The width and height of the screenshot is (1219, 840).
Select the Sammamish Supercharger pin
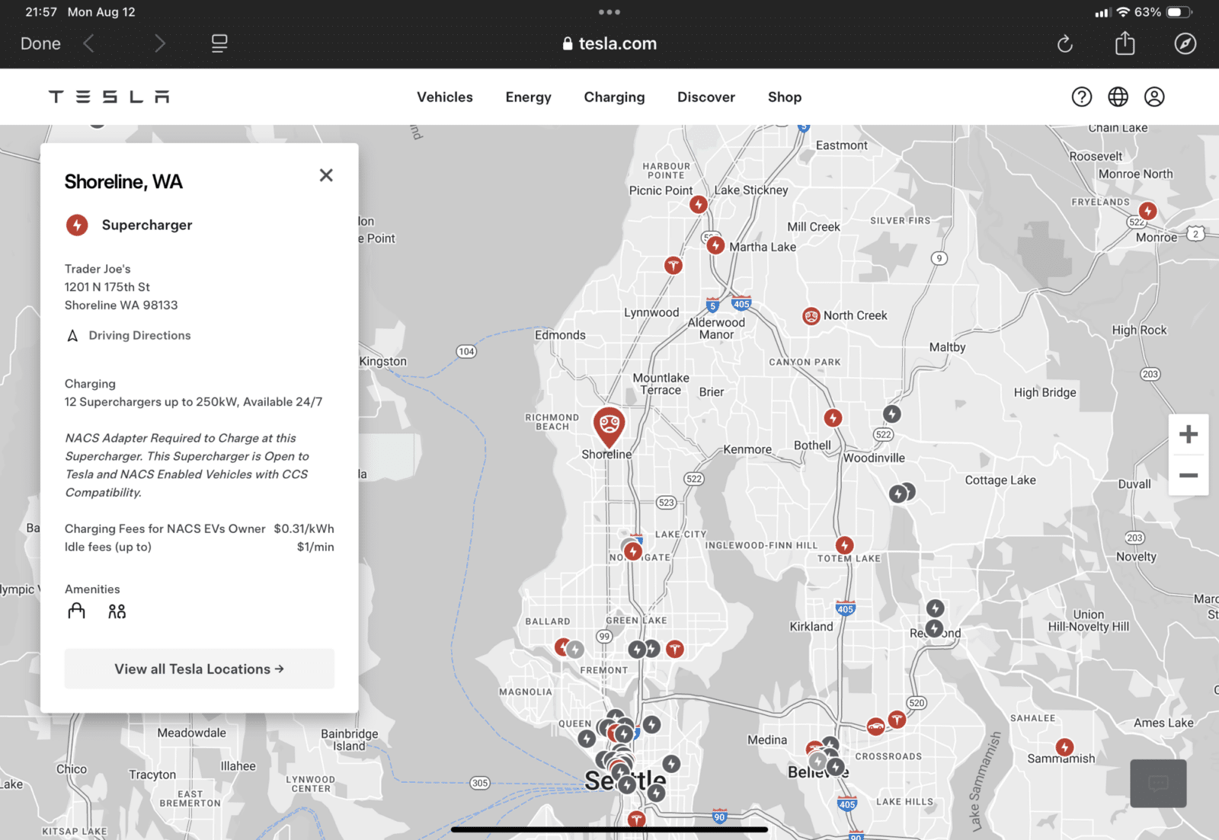pyautogui.click(x=1064, y=747)
